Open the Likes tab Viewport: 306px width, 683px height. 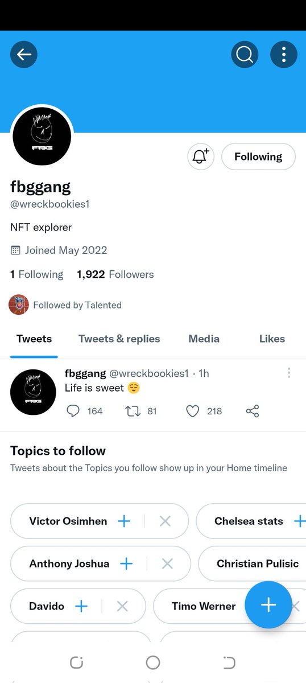272,339
